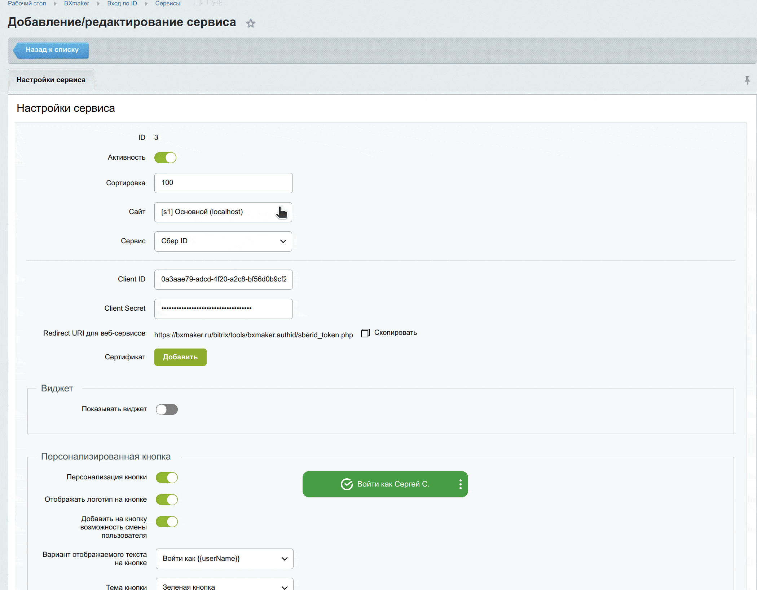
Task: Click the copy icon beside Redirect URI
Action: coord(365,333)
